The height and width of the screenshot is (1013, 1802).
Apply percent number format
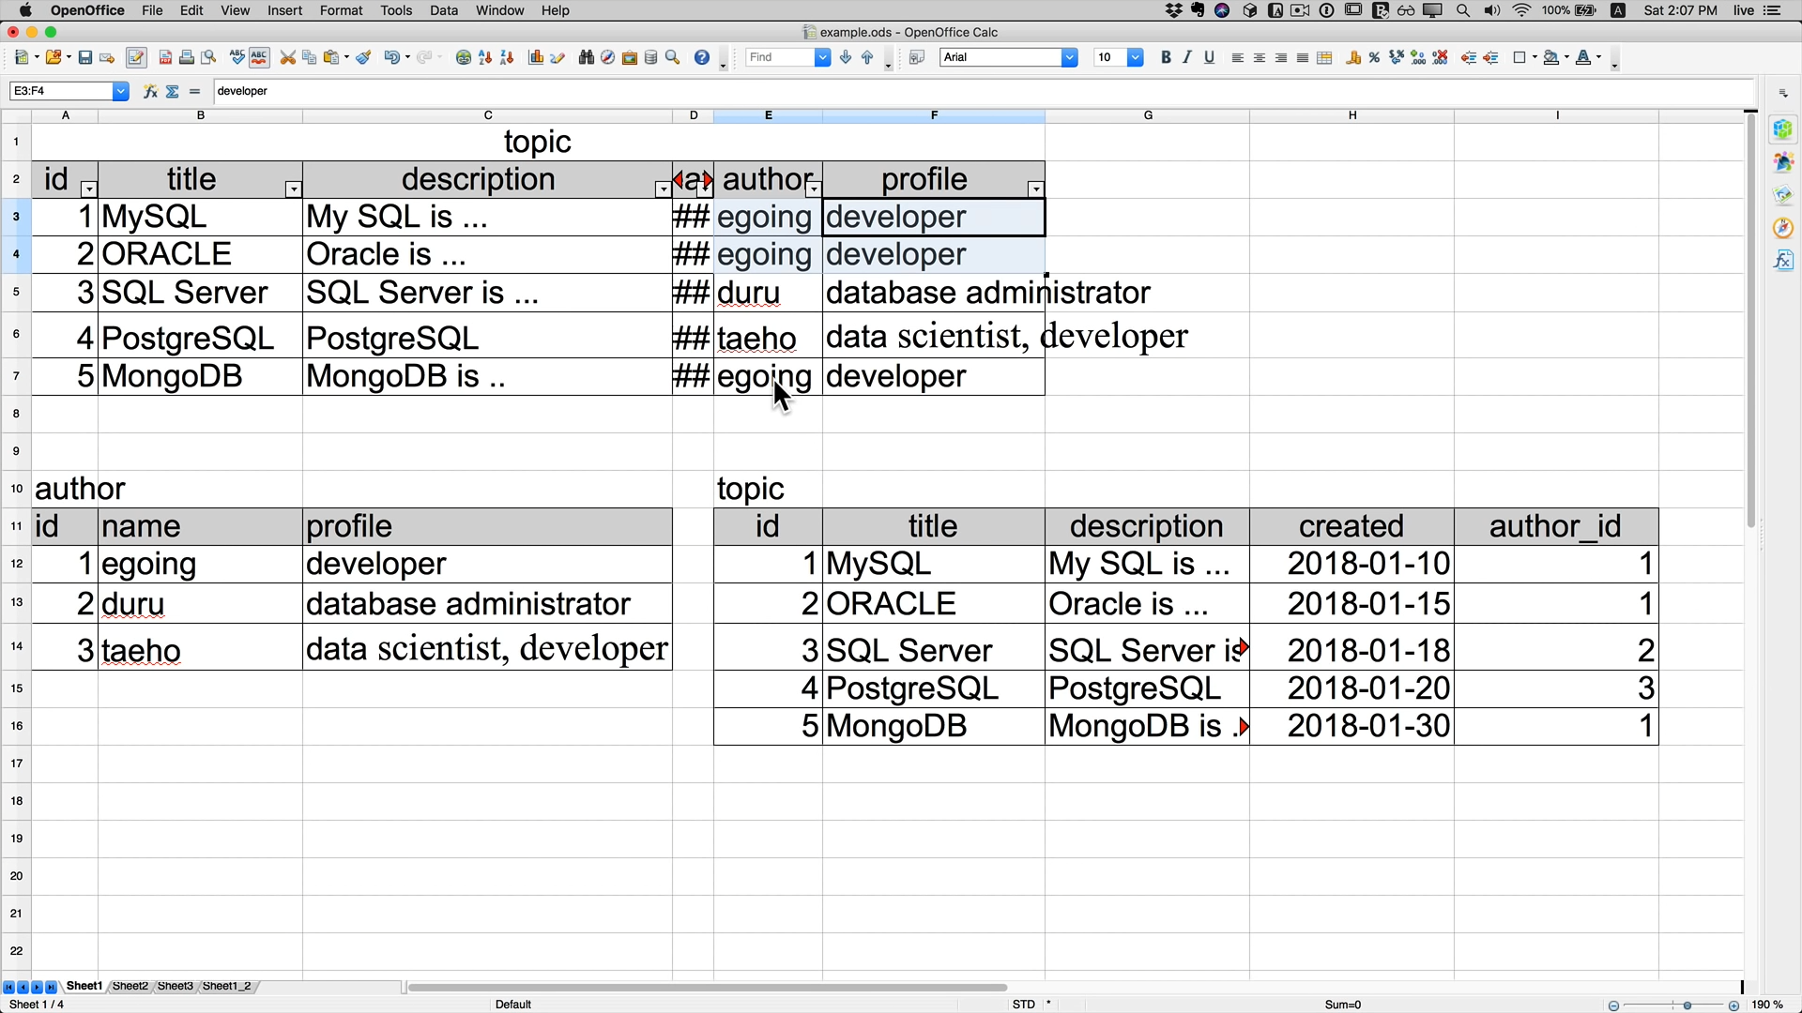tap(1375, 58)
